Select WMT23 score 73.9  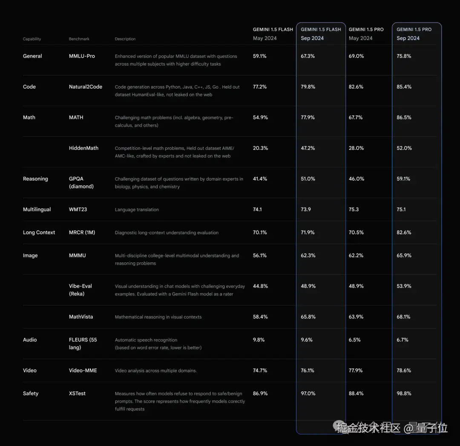tap(306, 209)
